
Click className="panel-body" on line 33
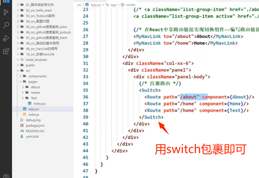pos(177,77)
